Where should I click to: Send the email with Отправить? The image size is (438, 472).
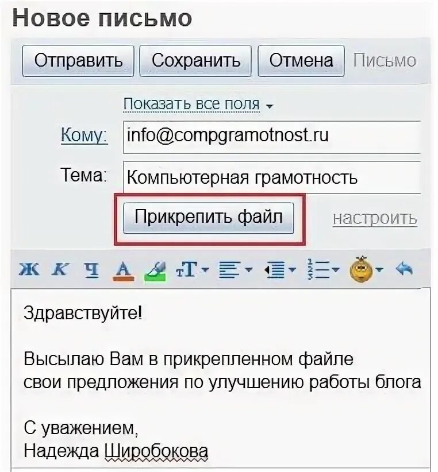78,60
